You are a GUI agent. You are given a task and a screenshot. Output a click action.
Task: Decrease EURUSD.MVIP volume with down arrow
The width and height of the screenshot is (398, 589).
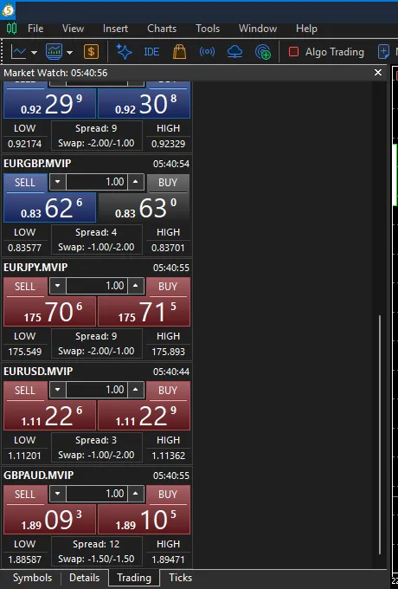[x=57, y=390]
